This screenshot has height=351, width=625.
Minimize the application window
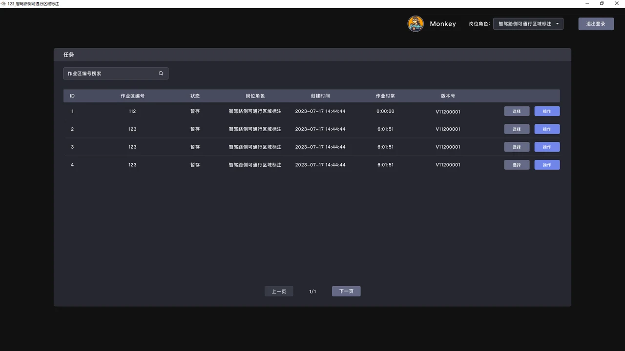(x=586, y=3)
